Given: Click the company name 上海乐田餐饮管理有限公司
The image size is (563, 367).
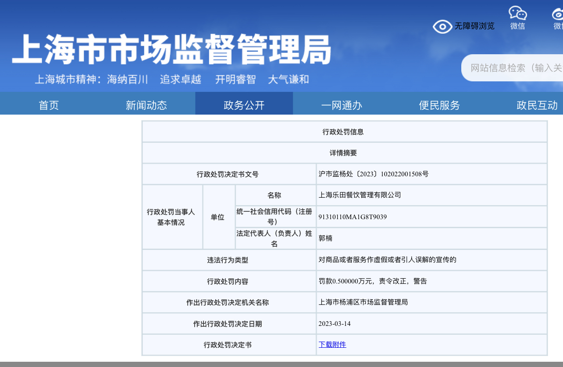Looking at the screenshot, I should (x=360, y=195).
